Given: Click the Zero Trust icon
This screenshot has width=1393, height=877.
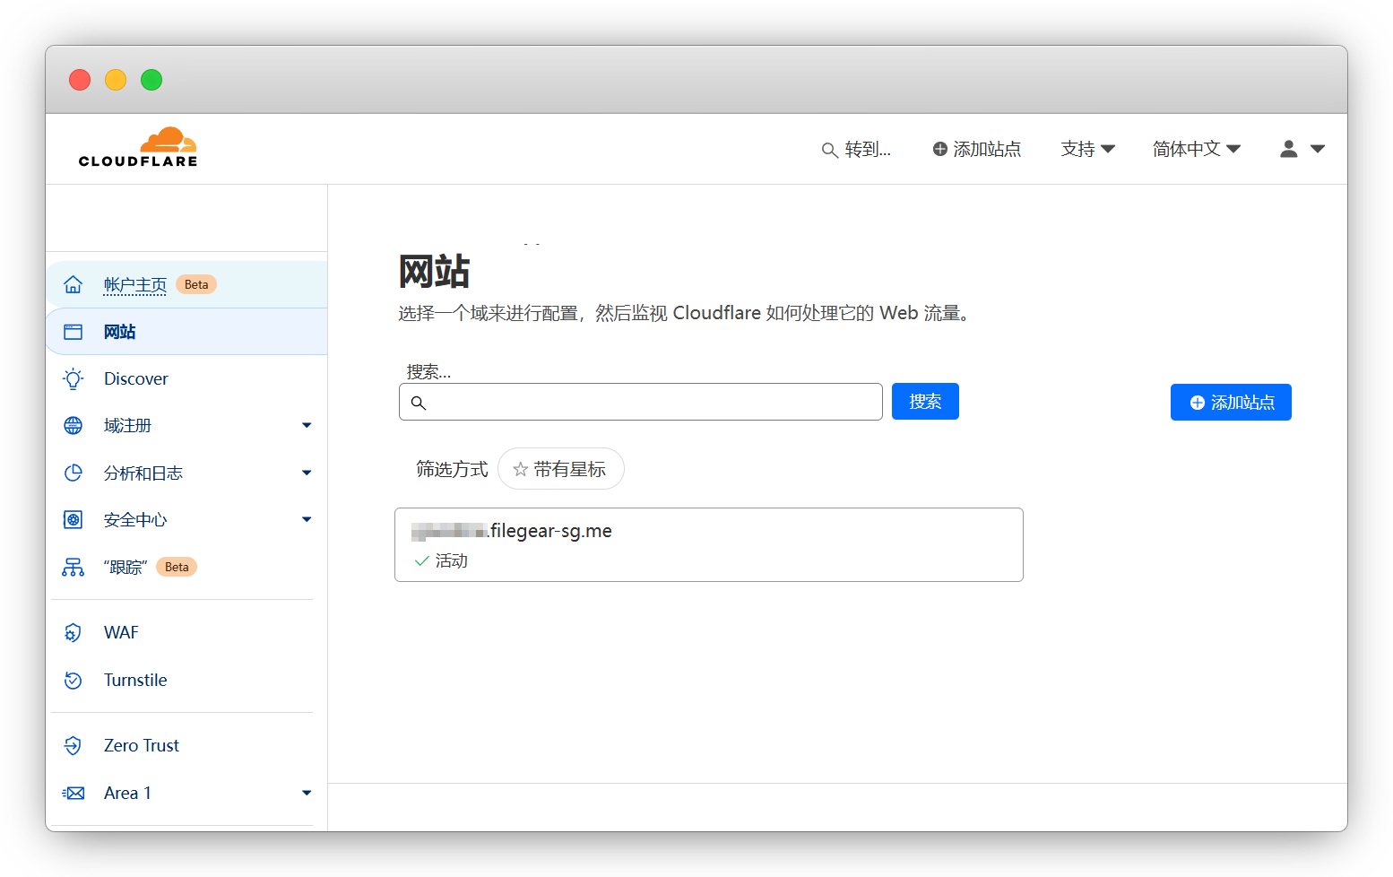Looking at the screenshot, I should 74,746.
